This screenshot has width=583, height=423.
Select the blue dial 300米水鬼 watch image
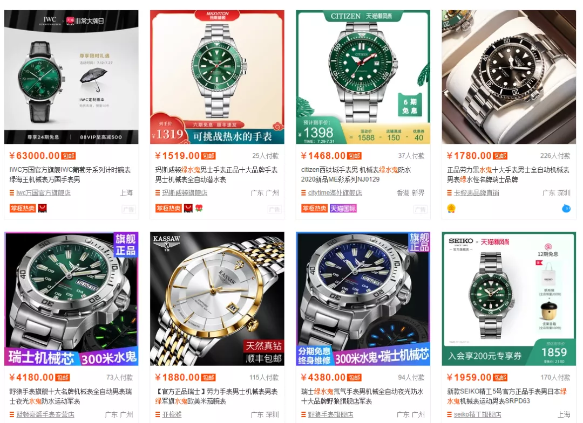pyautogui.click(x=363, y=299)
